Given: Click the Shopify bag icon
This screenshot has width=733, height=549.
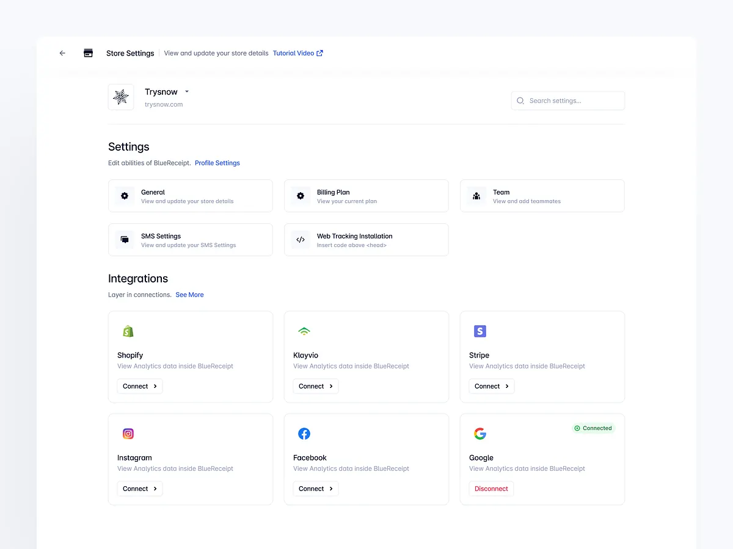Looking at the screenshot, I should 128,331.
